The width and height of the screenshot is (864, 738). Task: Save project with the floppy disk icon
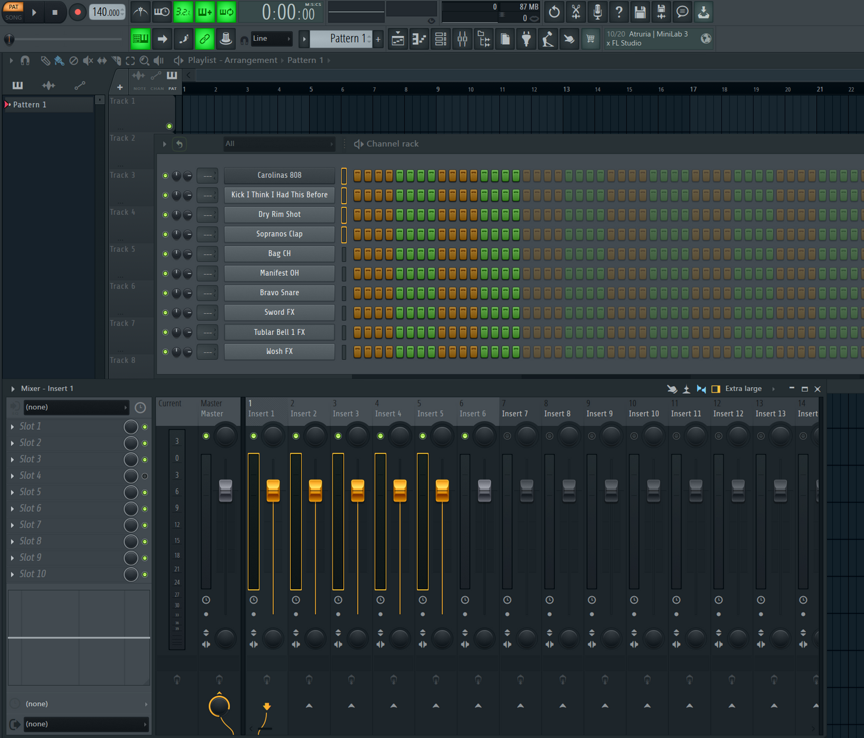tap(640, 11)
